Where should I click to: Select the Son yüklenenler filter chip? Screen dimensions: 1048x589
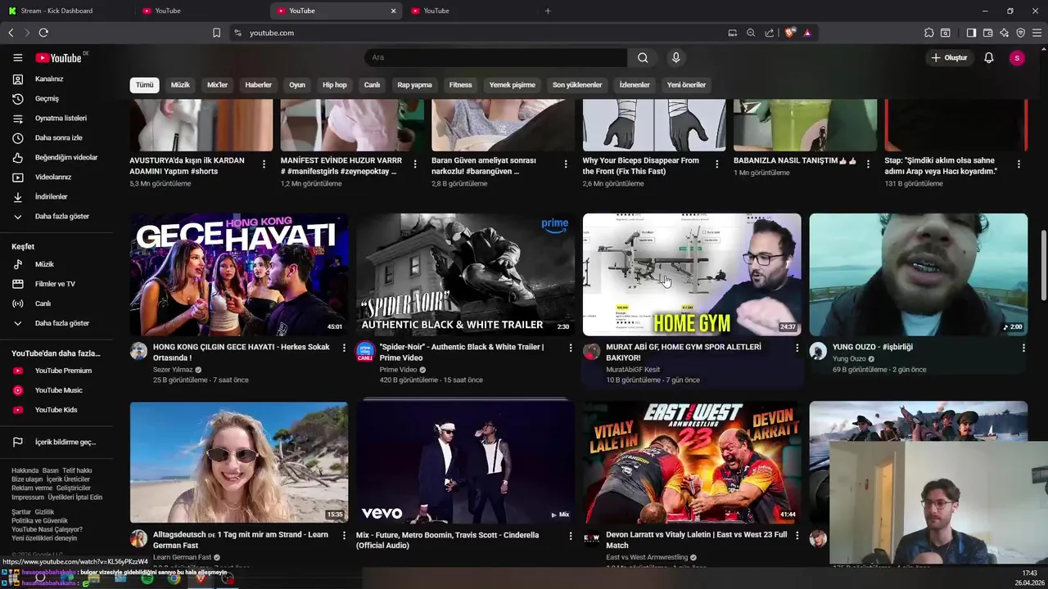click(x=577, y=85)
